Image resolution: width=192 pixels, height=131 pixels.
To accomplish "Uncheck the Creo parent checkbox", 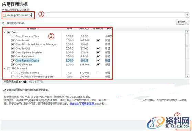I will click(9, 32).
